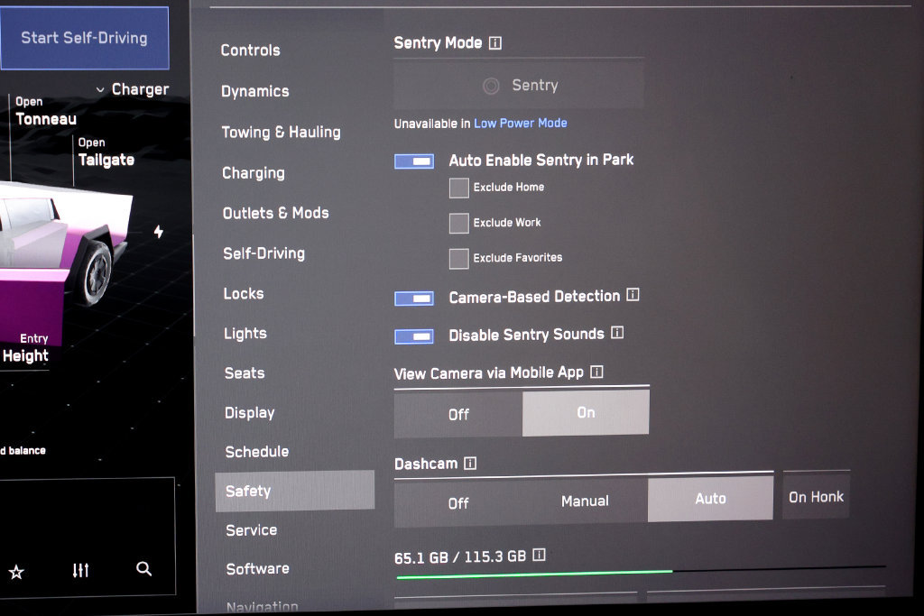
Task: Toggle Camera-Based Detection switch
Action: (413, 299)
